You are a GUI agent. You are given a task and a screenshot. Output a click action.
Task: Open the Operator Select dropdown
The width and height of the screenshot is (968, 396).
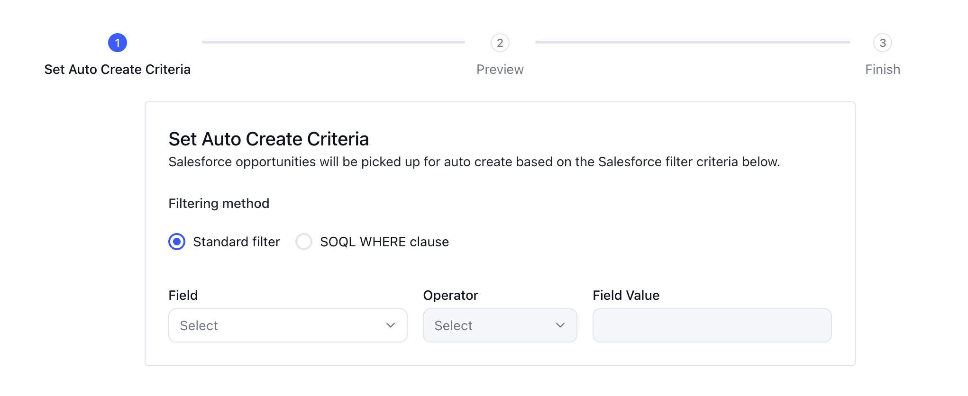[500, 325]
